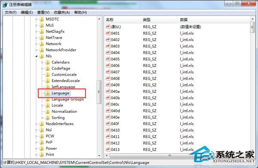Screen dimensions: 258x168
Task: Open the 查看(V) menu
Action: click(x=43, y=12)
